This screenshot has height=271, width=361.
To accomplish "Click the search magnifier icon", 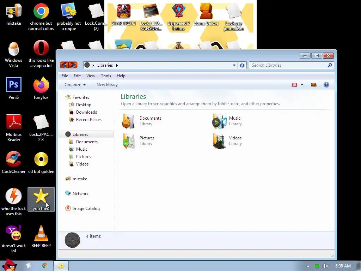I will (330, 65).
